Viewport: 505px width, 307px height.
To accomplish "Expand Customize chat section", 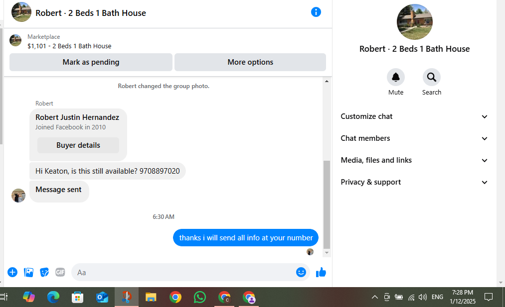I will pyautogui.click(x=414, y=116).
